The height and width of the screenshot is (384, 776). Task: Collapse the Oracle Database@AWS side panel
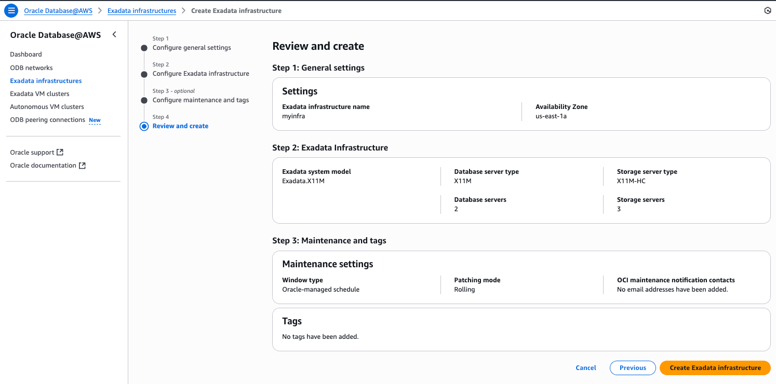pos(114,35)
